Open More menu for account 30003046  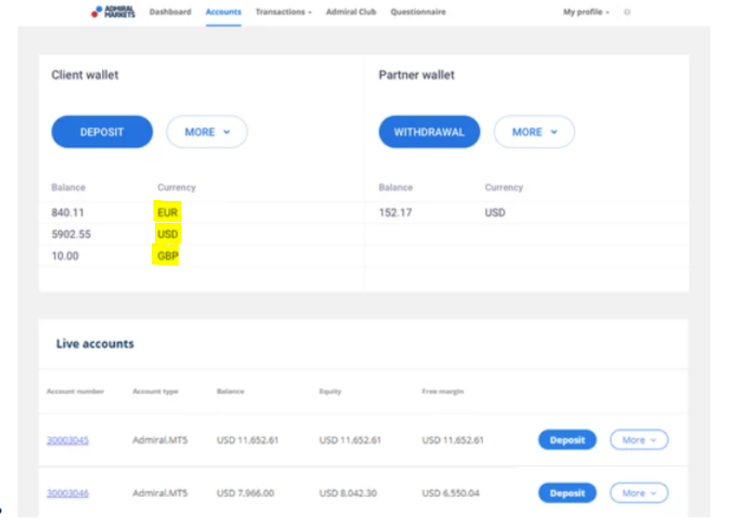(x=639, y=493)
